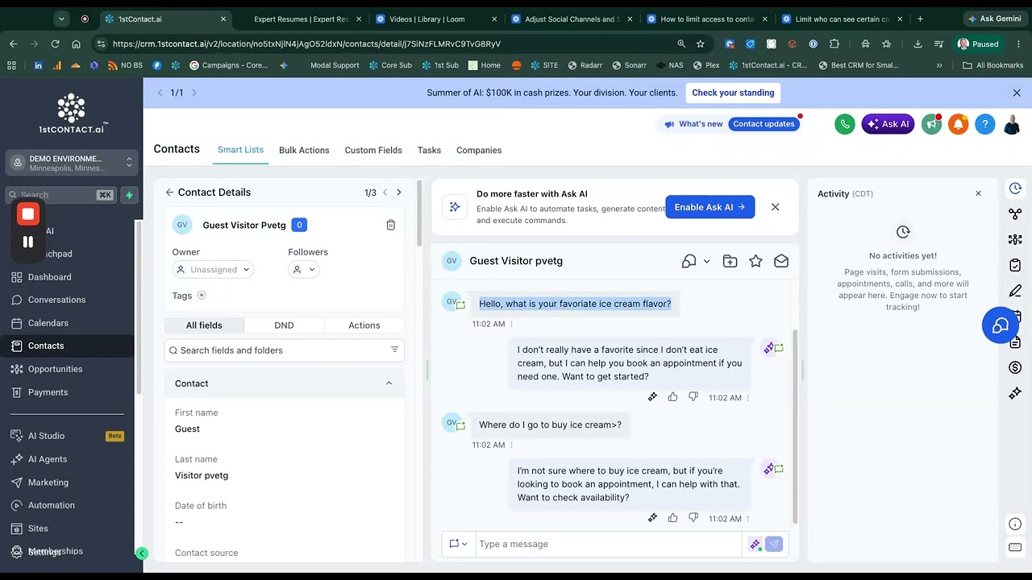
Task: Open Quick actions lightning icon
Action: [x=129, y=195]
